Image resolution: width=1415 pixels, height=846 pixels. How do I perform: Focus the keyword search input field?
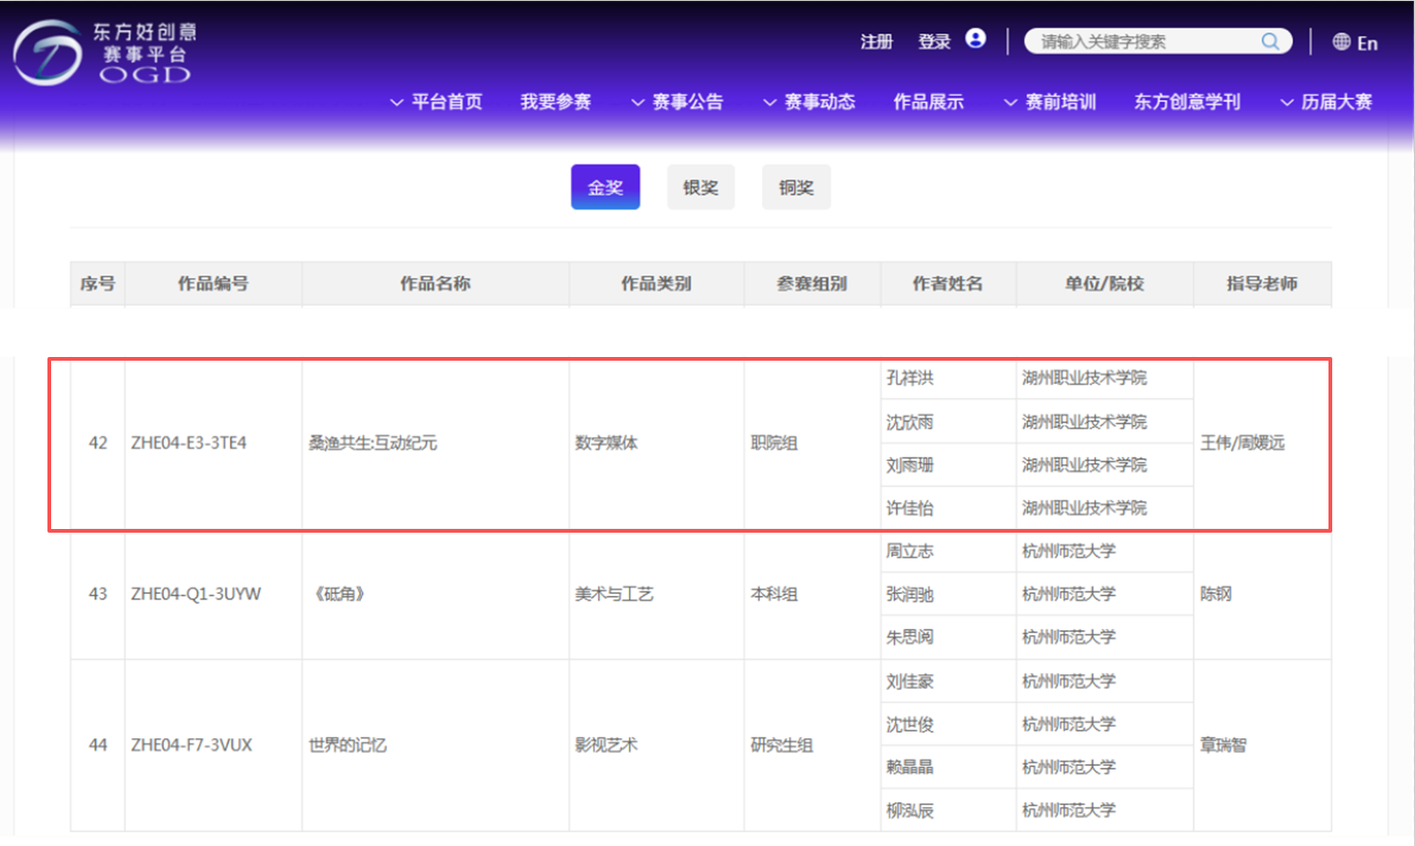[x=1158, y=41]
